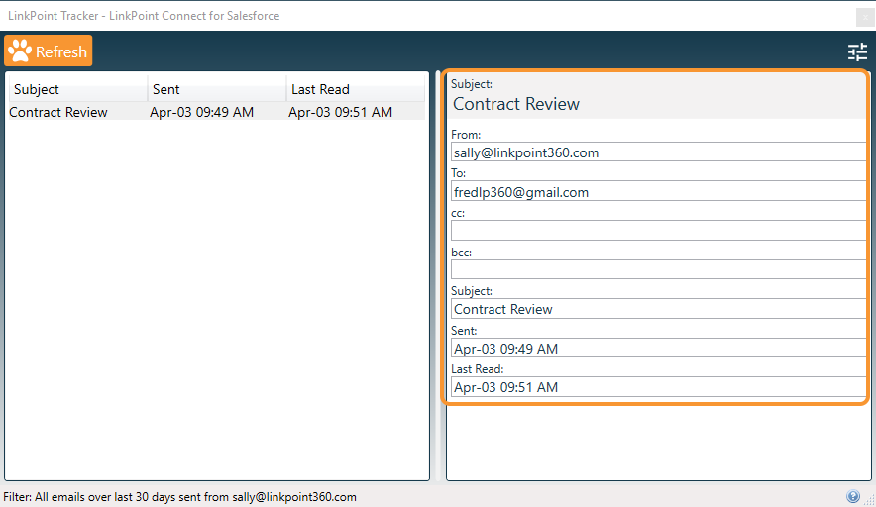This screenshot has width=876, height=507.
Task: Click the From field showing sally@linkpoint360.com
Action: click(x=658, y=152)
